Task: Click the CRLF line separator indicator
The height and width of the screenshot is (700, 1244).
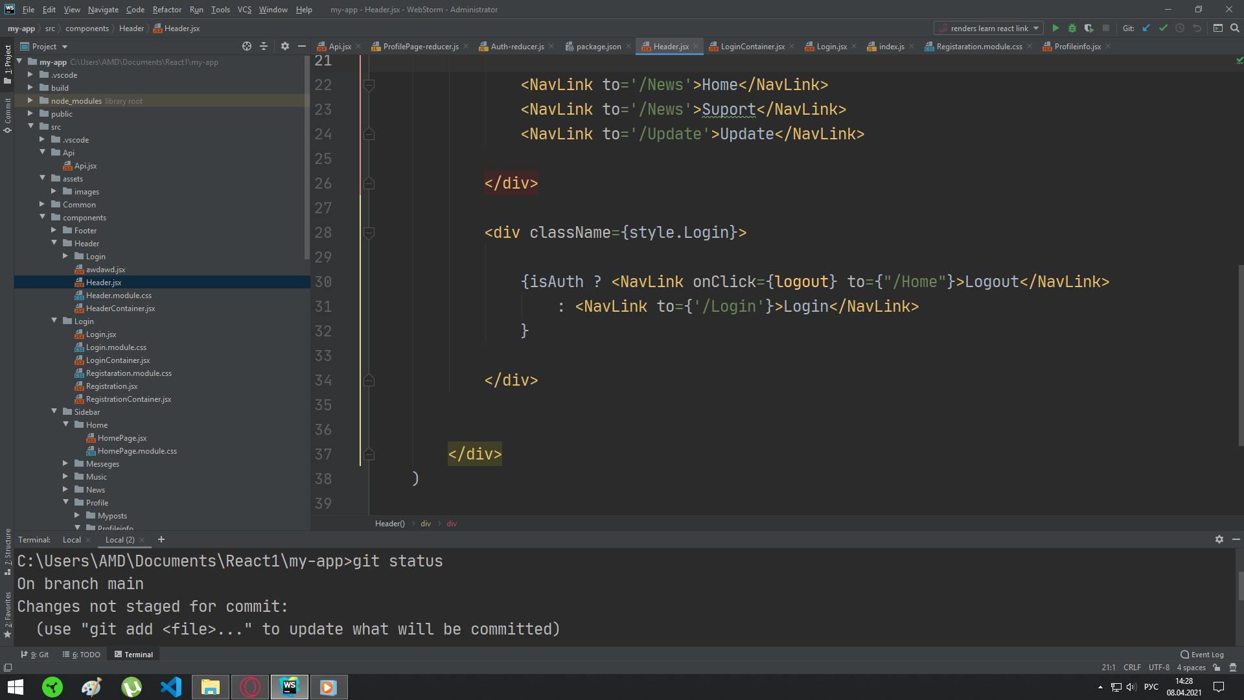Action: click(x=1132, y=668)
